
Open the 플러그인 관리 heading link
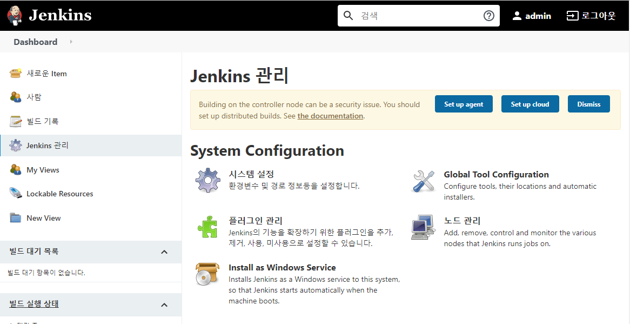[256, 220]
